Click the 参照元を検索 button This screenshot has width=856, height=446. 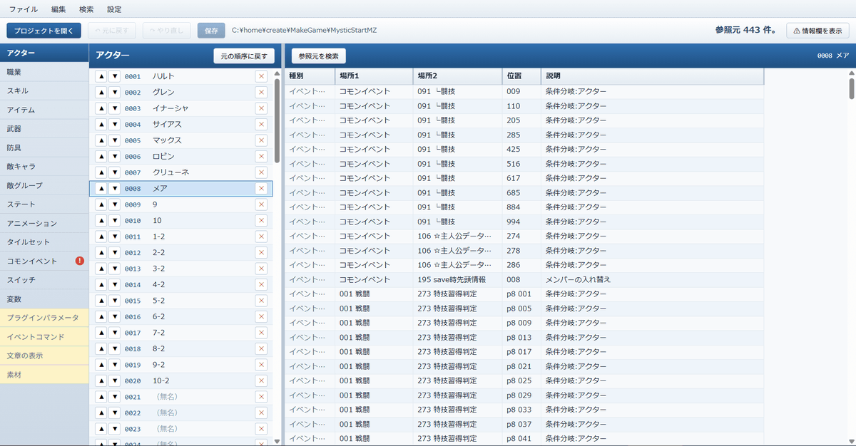[319, 56]
